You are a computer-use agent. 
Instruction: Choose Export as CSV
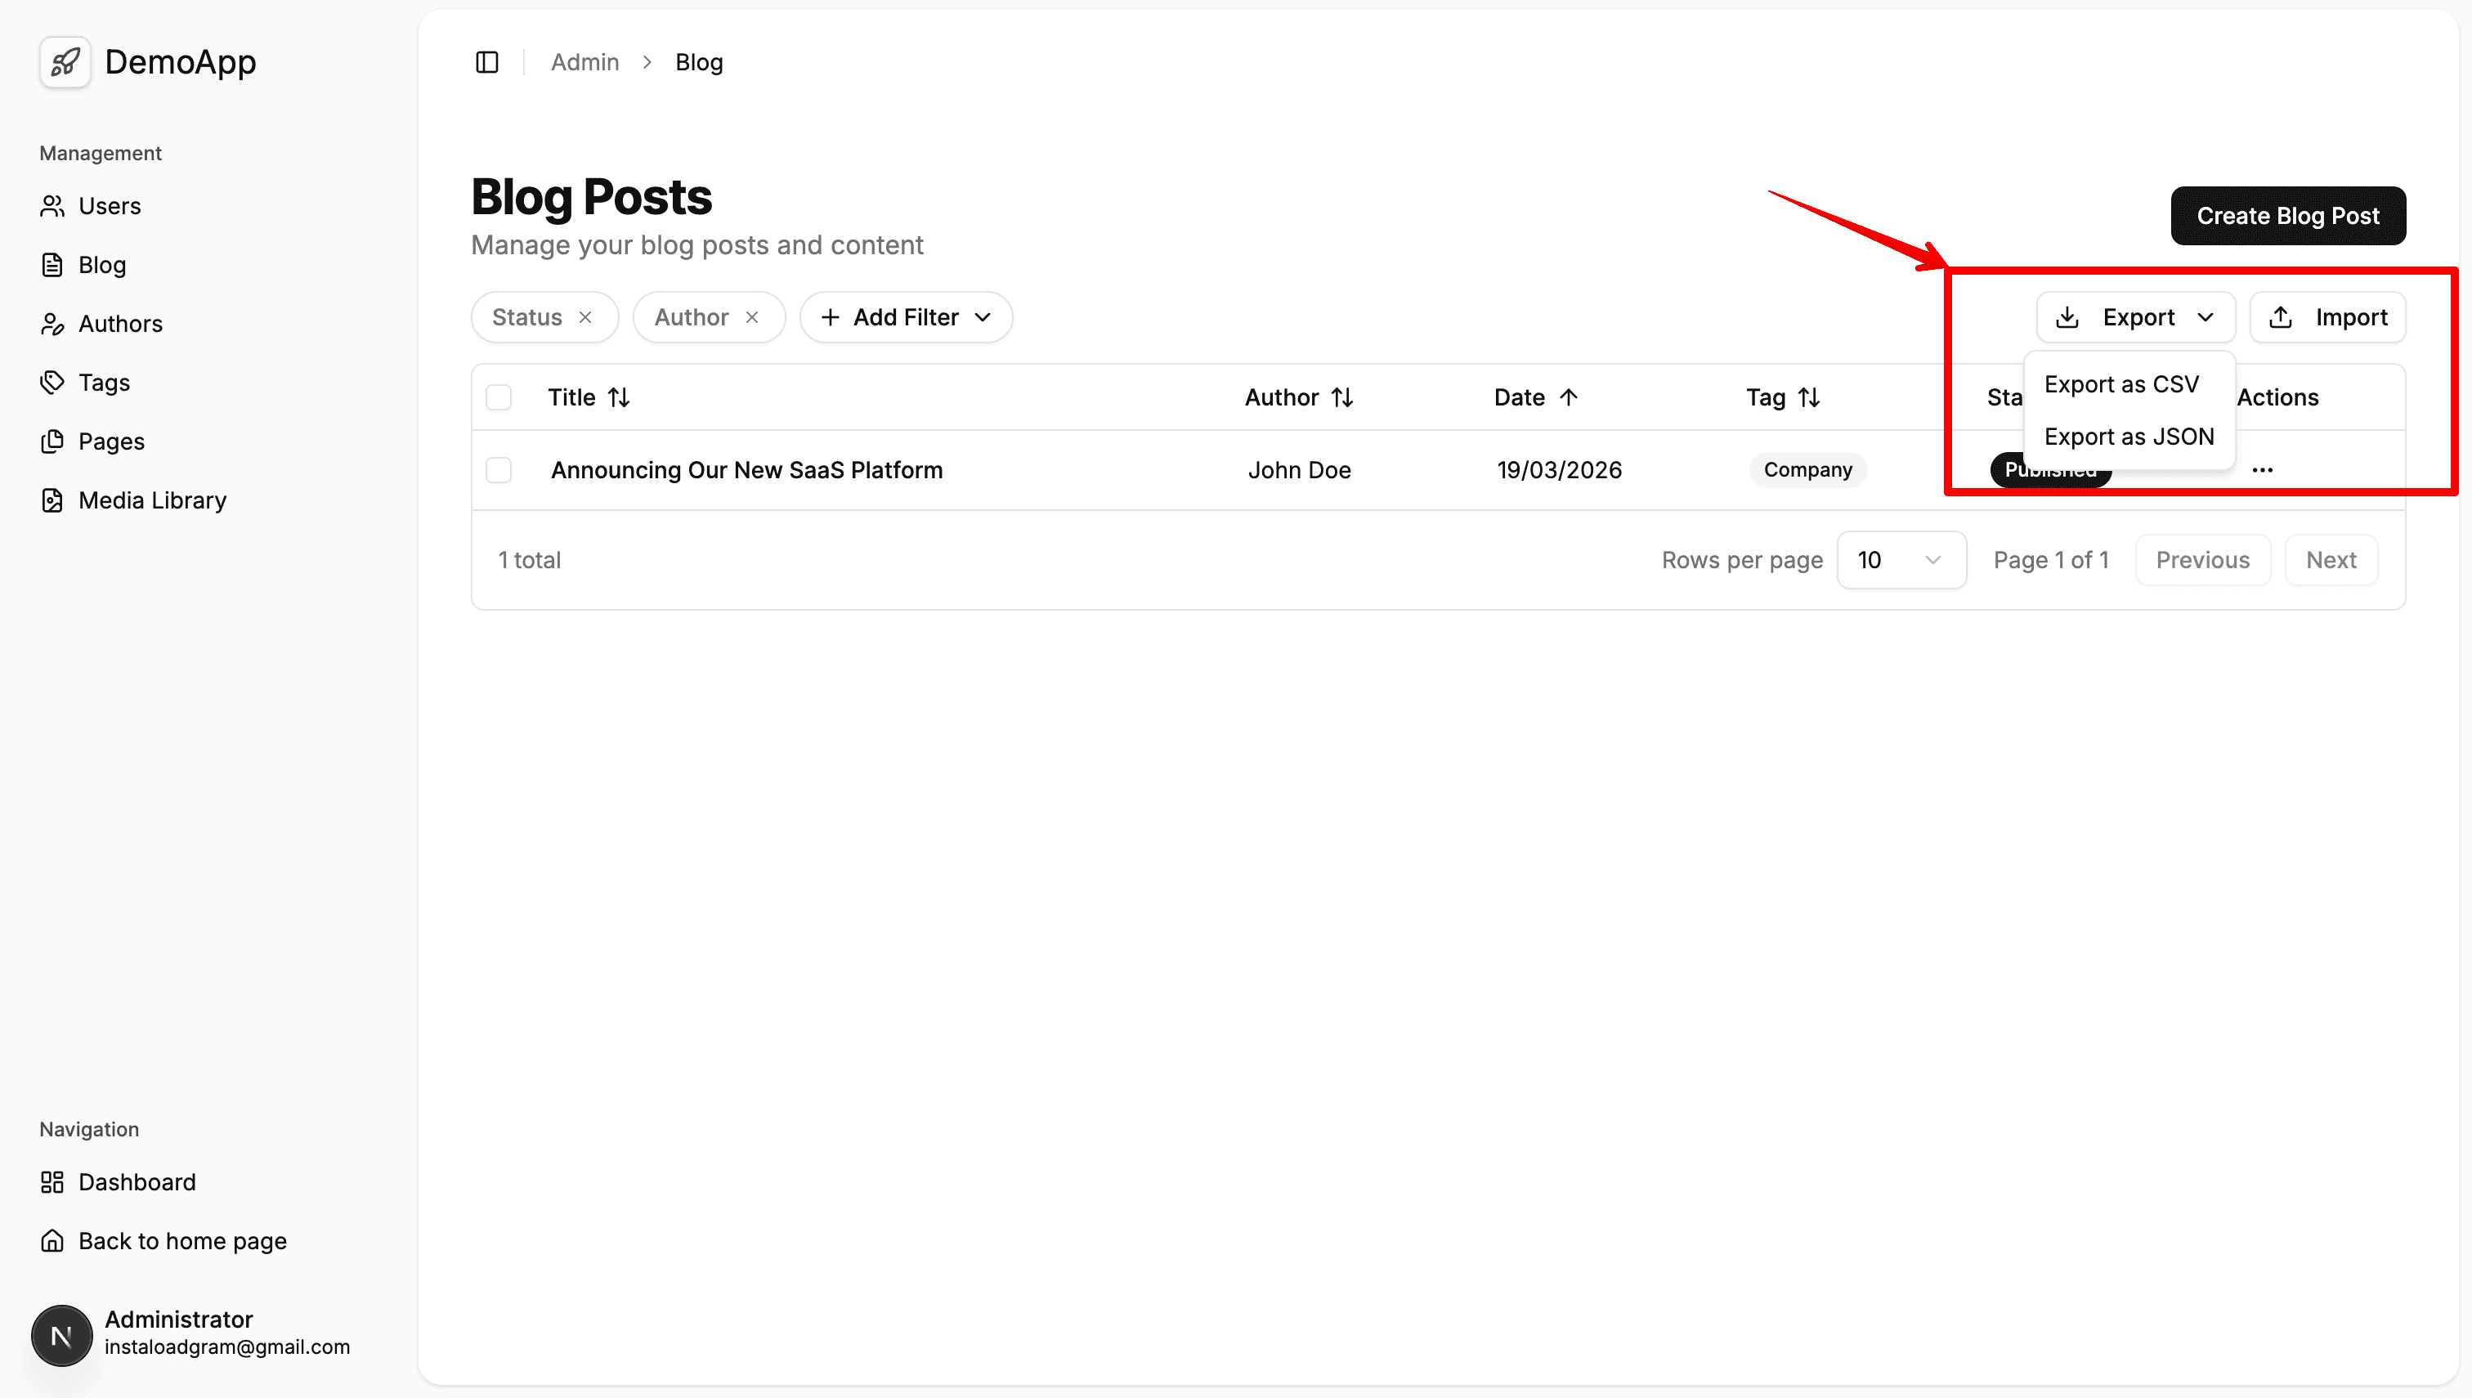click(x=2120, y=385)
